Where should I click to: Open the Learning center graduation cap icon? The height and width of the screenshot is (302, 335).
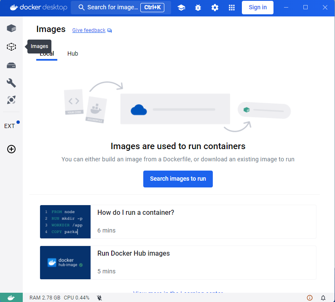point(181,8)
